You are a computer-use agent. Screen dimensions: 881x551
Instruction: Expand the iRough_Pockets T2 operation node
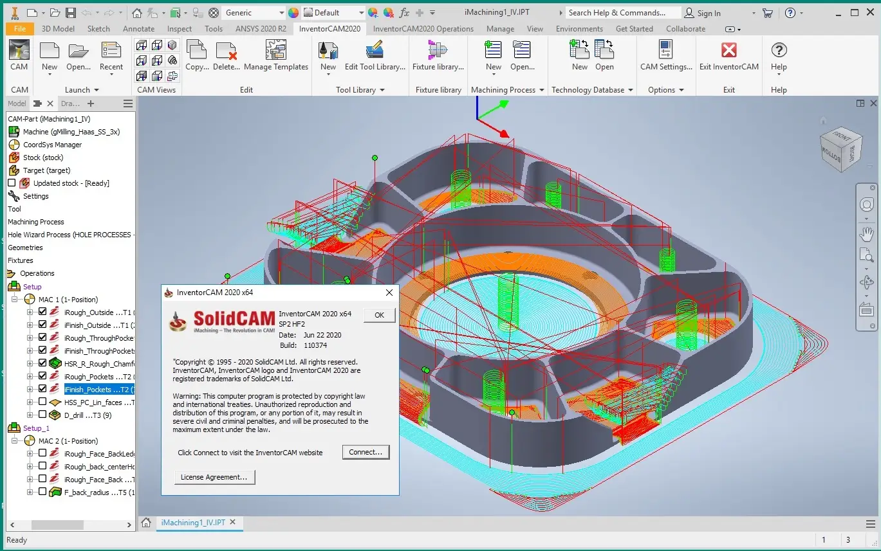coord(30,376)
